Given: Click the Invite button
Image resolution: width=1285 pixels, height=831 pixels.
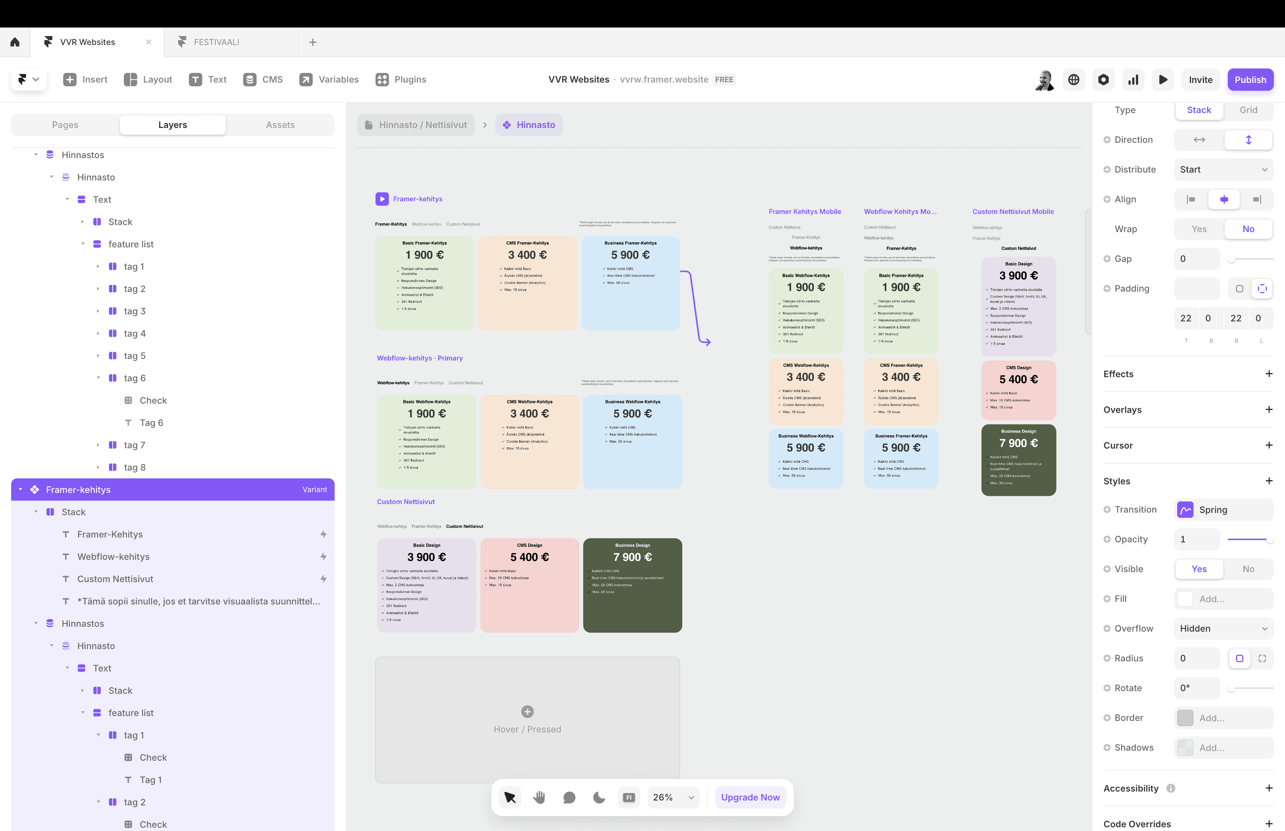Looking at the screenshot, I should (x=1201, y=80).
